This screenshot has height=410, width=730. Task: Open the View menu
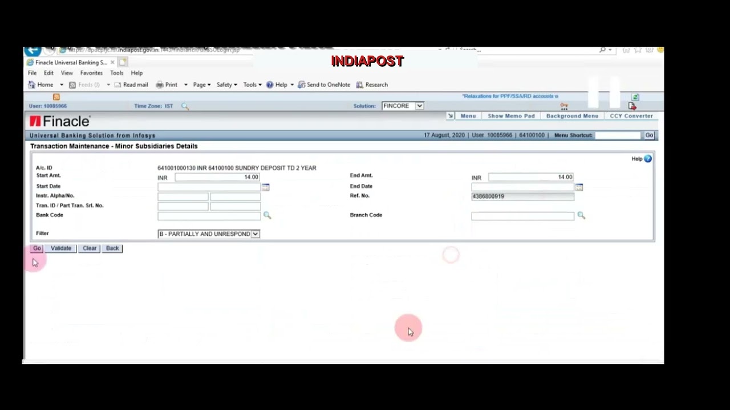(67, 73)
